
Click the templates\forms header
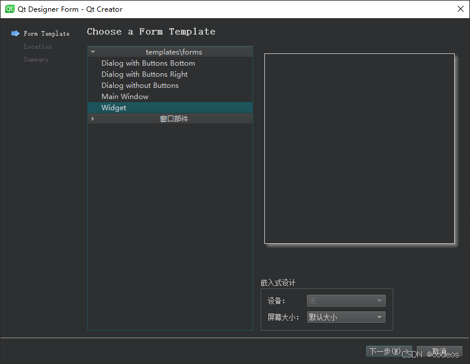(x=171, y=52)
